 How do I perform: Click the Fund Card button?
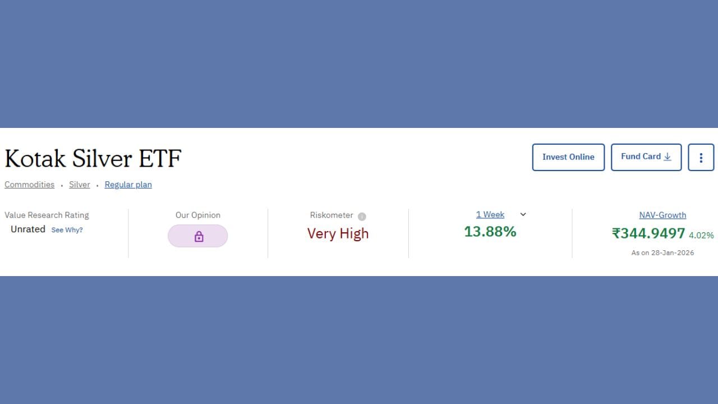642,157
